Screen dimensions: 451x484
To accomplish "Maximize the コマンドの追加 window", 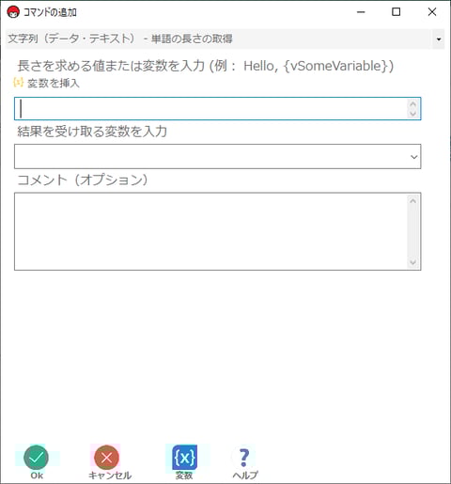I will tap(397, 12).
